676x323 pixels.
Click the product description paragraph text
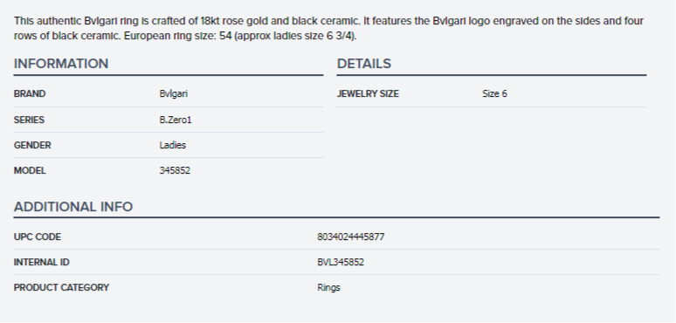coord(328,29)
